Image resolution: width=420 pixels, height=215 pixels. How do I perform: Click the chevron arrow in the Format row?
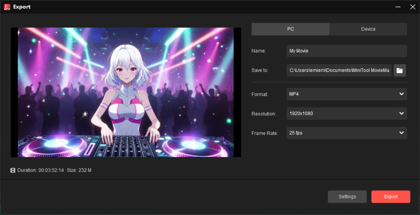pos(401,94)
